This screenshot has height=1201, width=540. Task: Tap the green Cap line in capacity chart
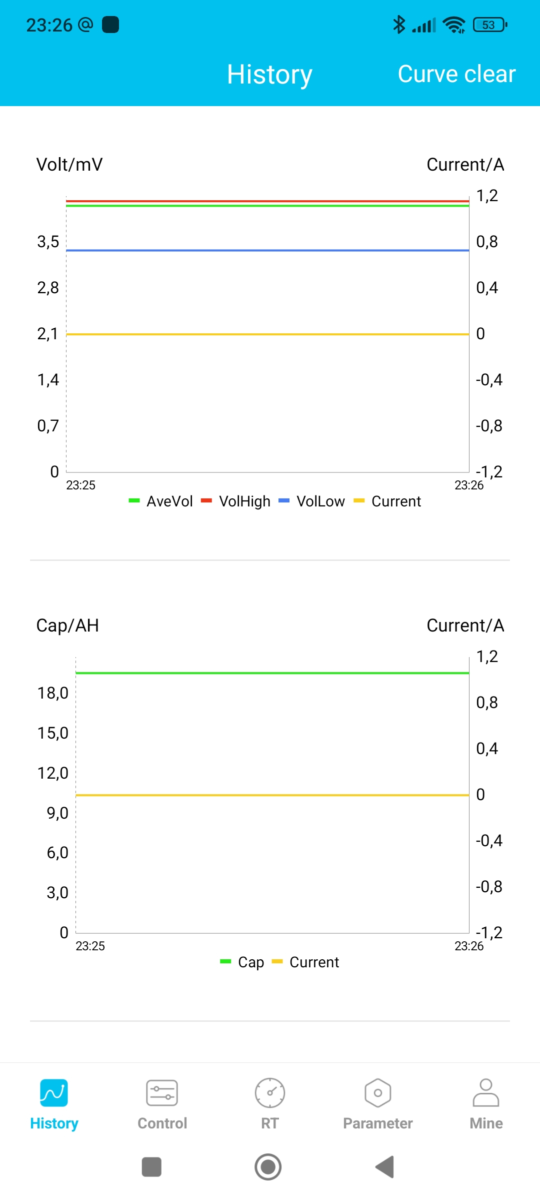pyautogui.click(x=272, y=673)
